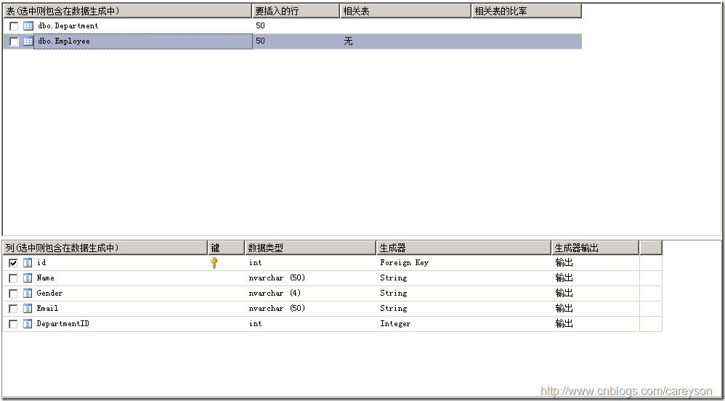The height and width of the screenshot is (401, 725).
Task: Click the dbo.Department table icon
Action: (28, 26)
